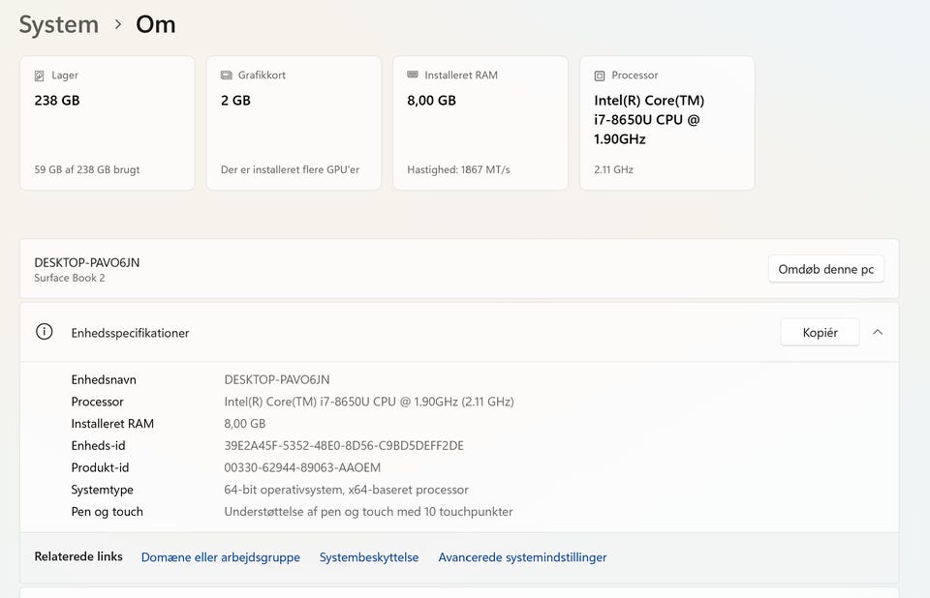Click the graphics card (Grafikkort) icon
Viewport: 930px width, 598px height.
[227, 75]
